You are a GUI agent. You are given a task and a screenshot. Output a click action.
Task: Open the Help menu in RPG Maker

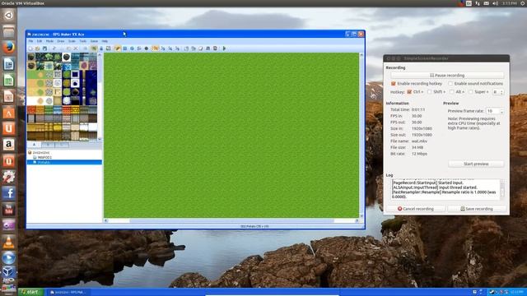pos(105,41)
